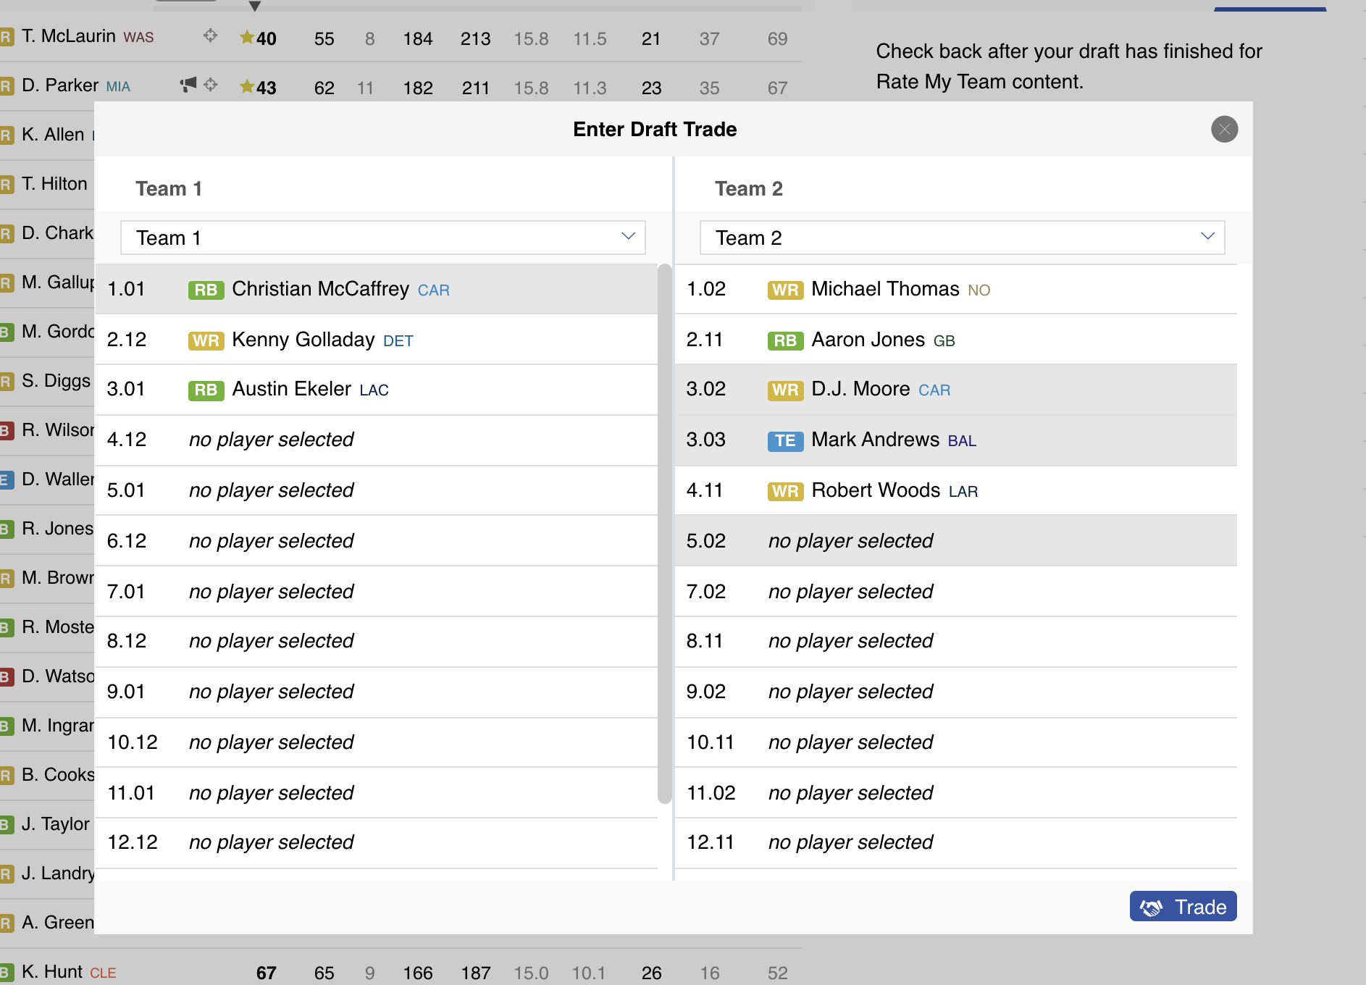
Task: Toggle pick 2.12 Kenny Golladay for trade
Action: point(377,340)
